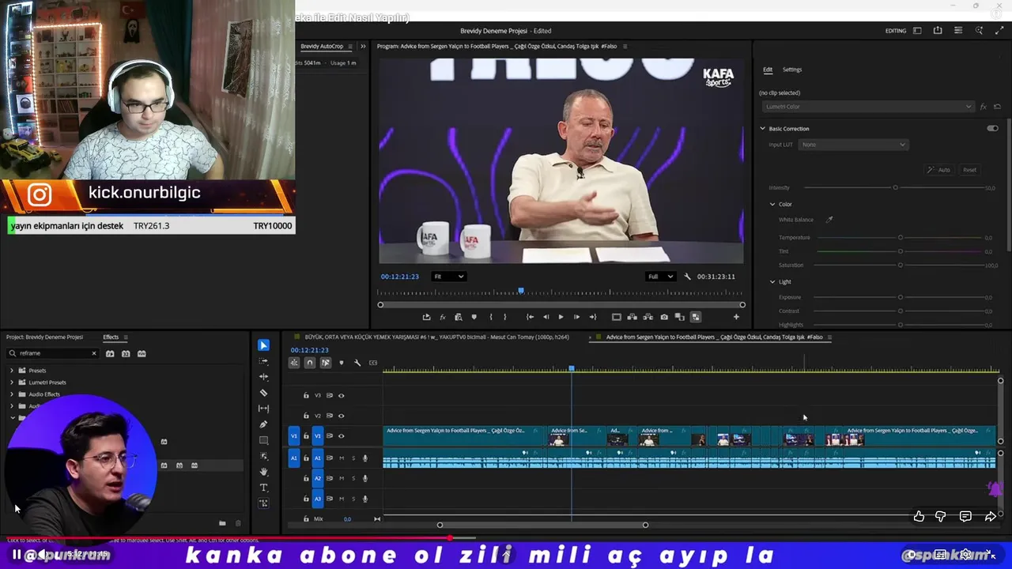Switch to Project: Brevidy Deneme Projesi tab

pos(44,337)
